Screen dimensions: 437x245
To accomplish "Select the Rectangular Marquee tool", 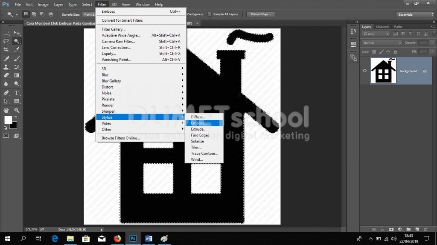I will (x=6, y=33).
